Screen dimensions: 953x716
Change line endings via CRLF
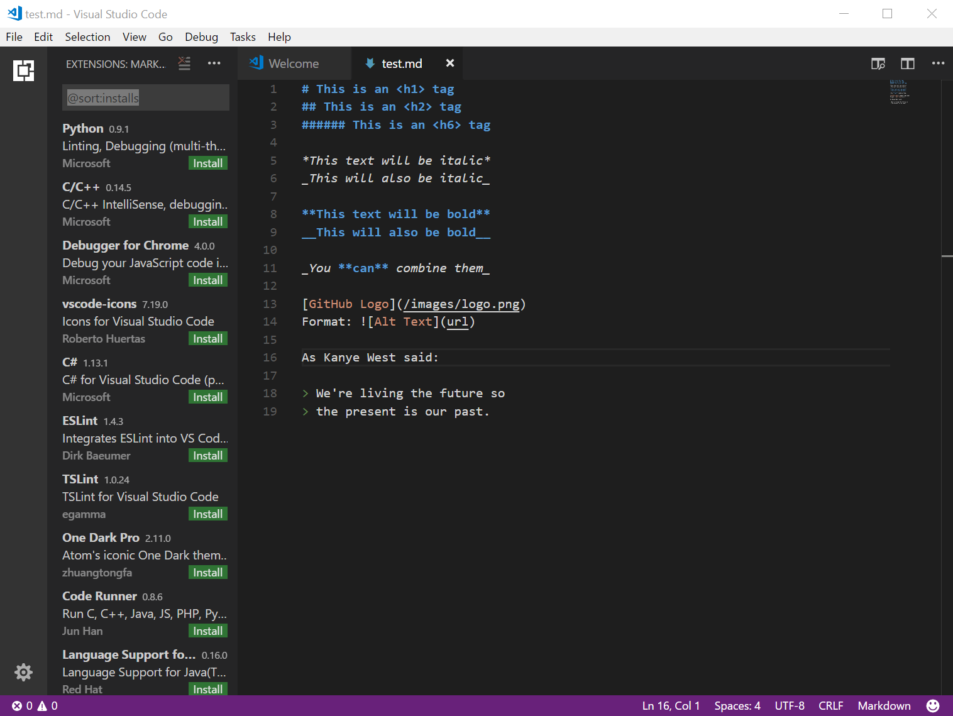pyautogui.click(x=831, y=706)
